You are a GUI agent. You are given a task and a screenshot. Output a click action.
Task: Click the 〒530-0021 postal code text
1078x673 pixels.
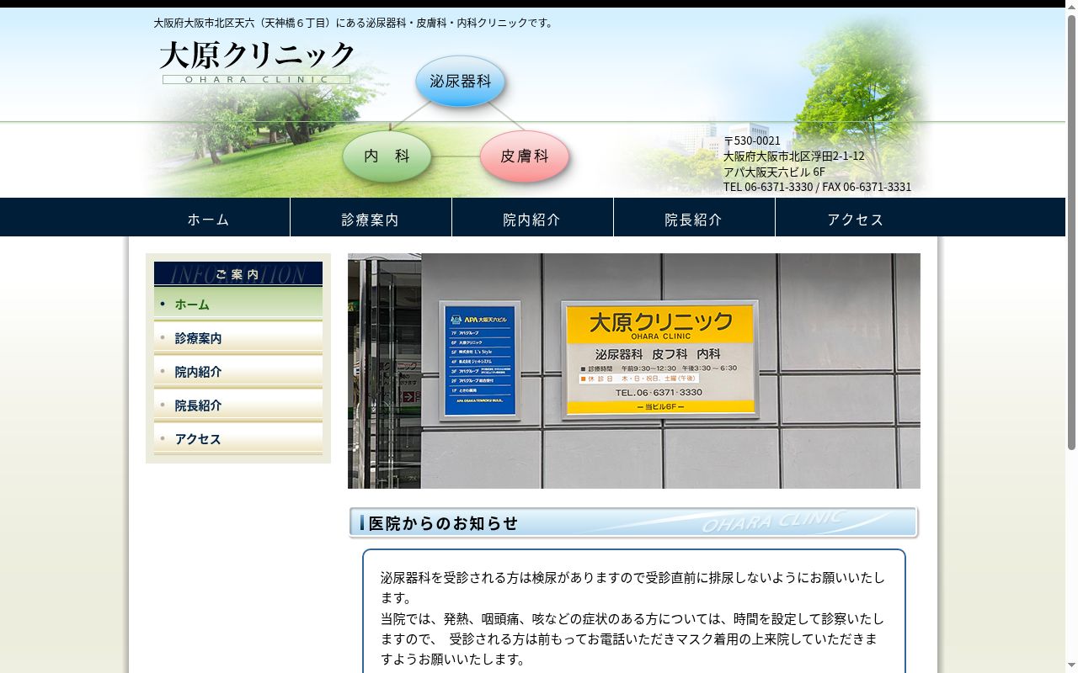[x=752, y=140]
